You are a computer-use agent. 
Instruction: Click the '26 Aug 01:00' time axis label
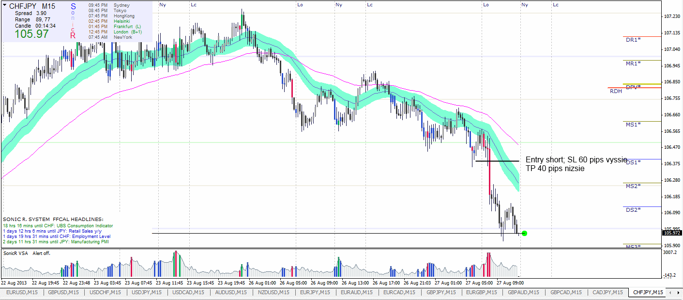point(263,283)
